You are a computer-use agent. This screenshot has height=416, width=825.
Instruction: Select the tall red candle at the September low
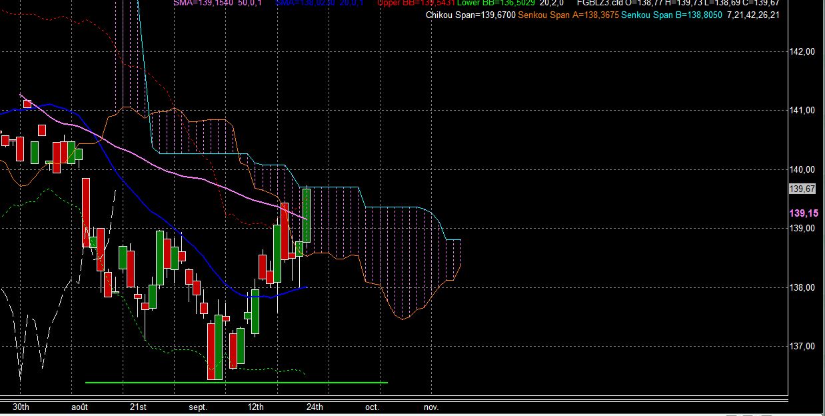click(211, 351)
